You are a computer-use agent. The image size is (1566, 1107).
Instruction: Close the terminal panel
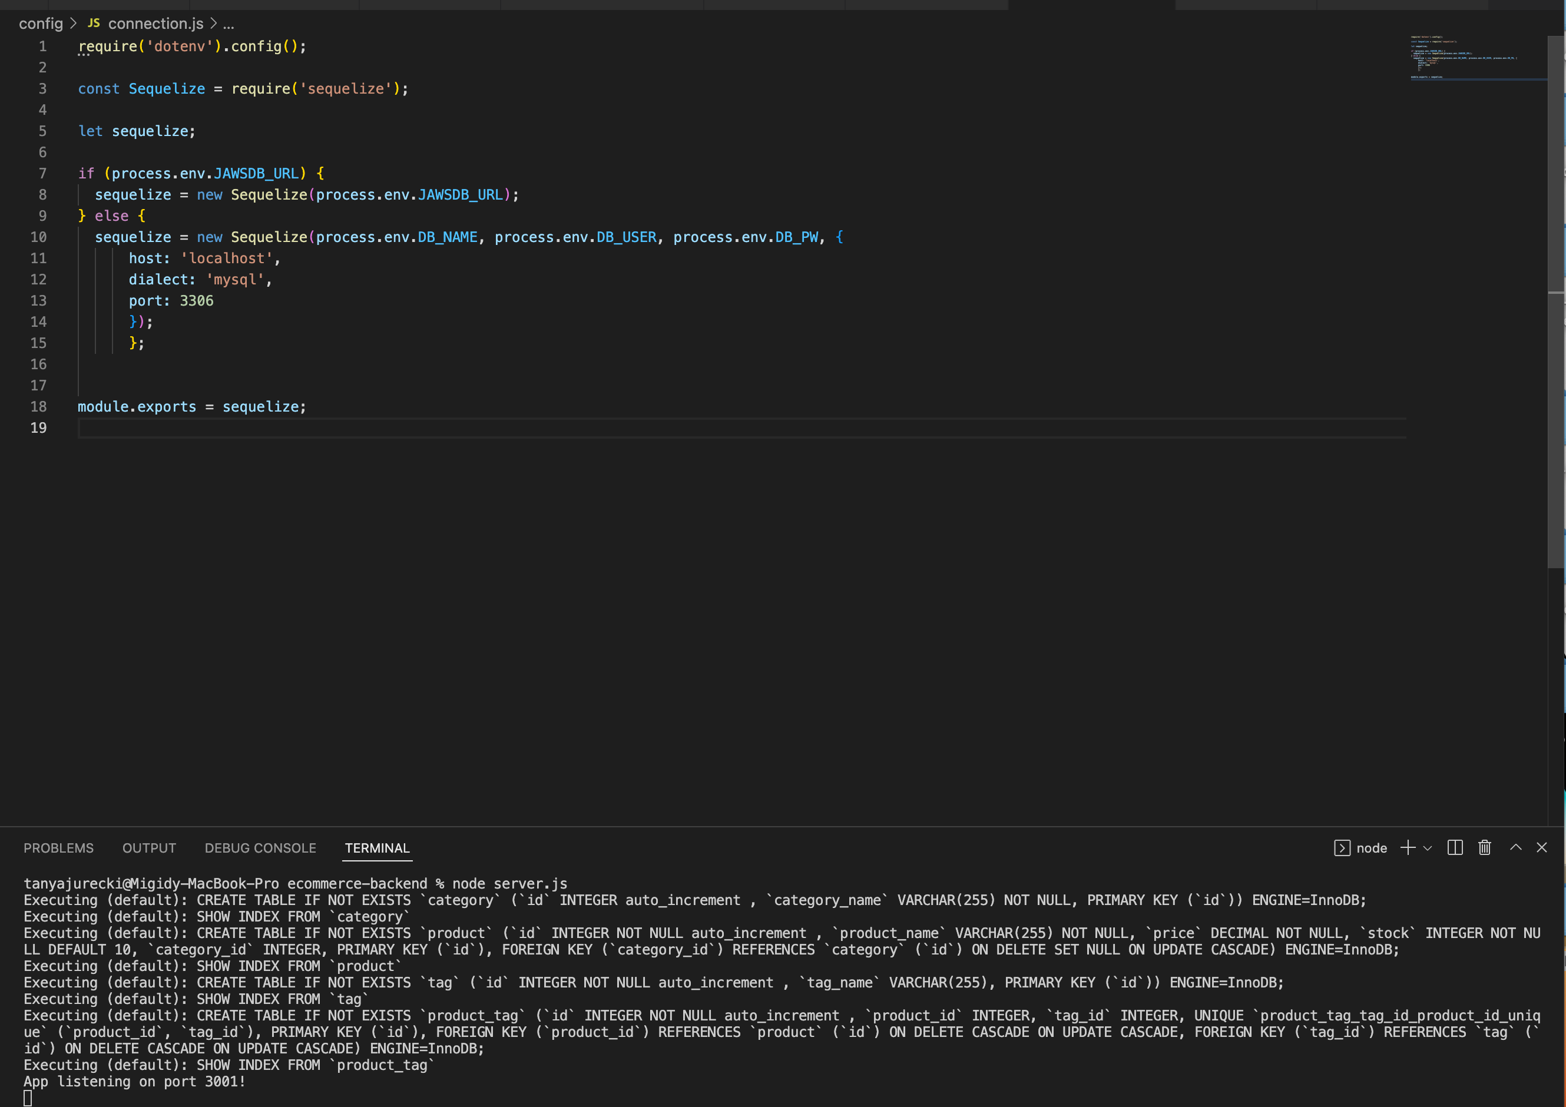(x=1541, y=847)
